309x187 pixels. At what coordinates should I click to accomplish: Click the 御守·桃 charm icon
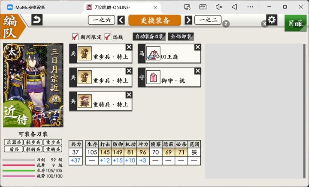(153, 77)
